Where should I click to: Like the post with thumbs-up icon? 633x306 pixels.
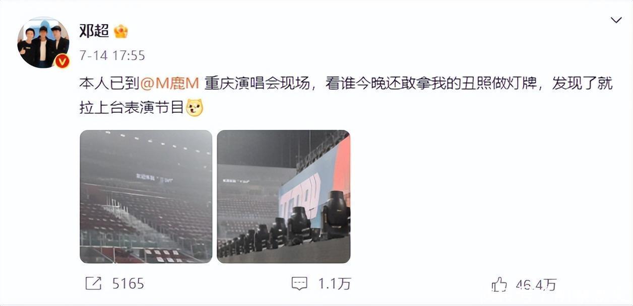click(499, 284)
